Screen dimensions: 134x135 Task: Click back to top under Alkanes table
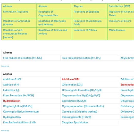[5, 66]
